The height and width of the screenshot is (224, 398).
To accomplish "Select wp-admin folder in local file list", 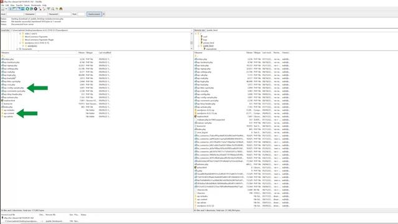I will 8,116.
